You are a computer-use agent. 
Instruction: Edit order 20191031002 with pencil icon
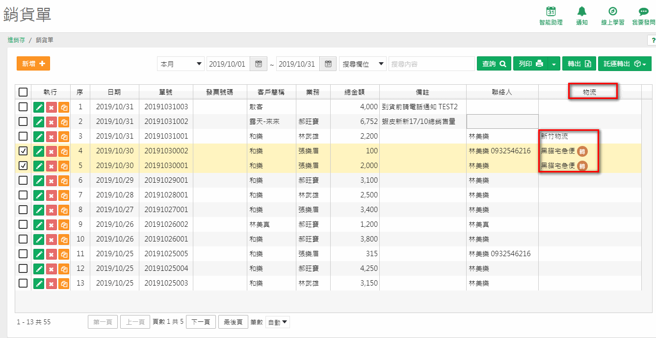click(x=39, y=121)
